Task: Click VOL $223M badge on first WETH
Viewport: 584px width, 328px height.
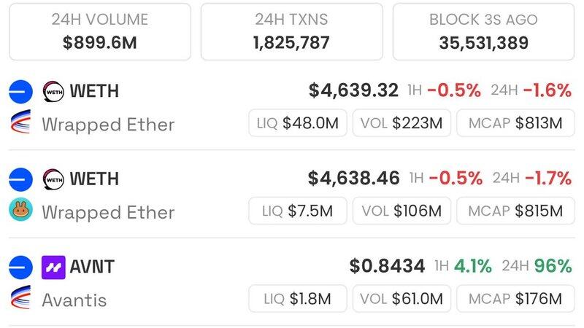Action: [401, 123]
